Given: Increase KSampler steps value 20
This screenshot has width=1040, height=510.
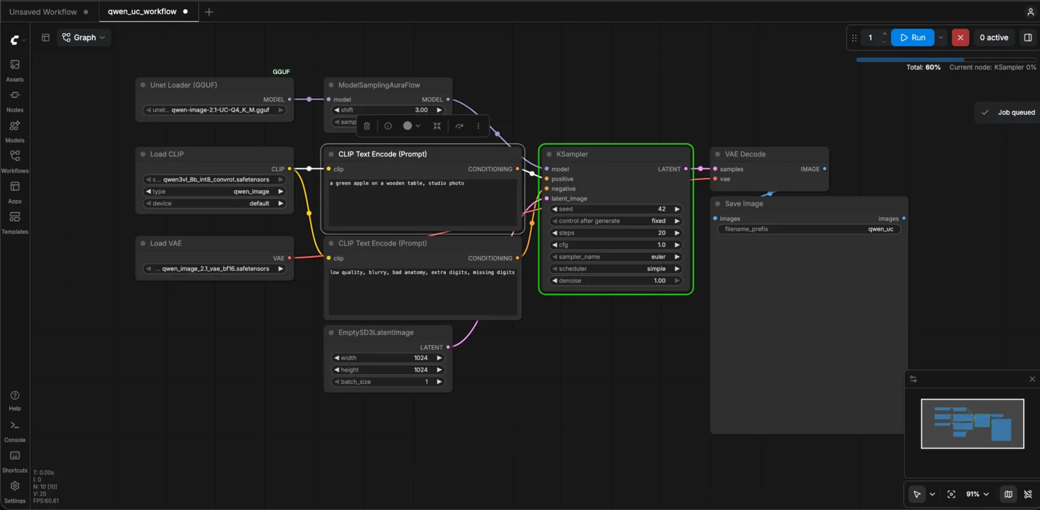Looking at the screenshot, I should (x=677, y=233).
